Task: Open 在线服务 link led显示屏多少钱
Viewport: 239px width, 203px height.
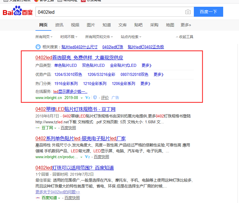Action: coord(70,91)
